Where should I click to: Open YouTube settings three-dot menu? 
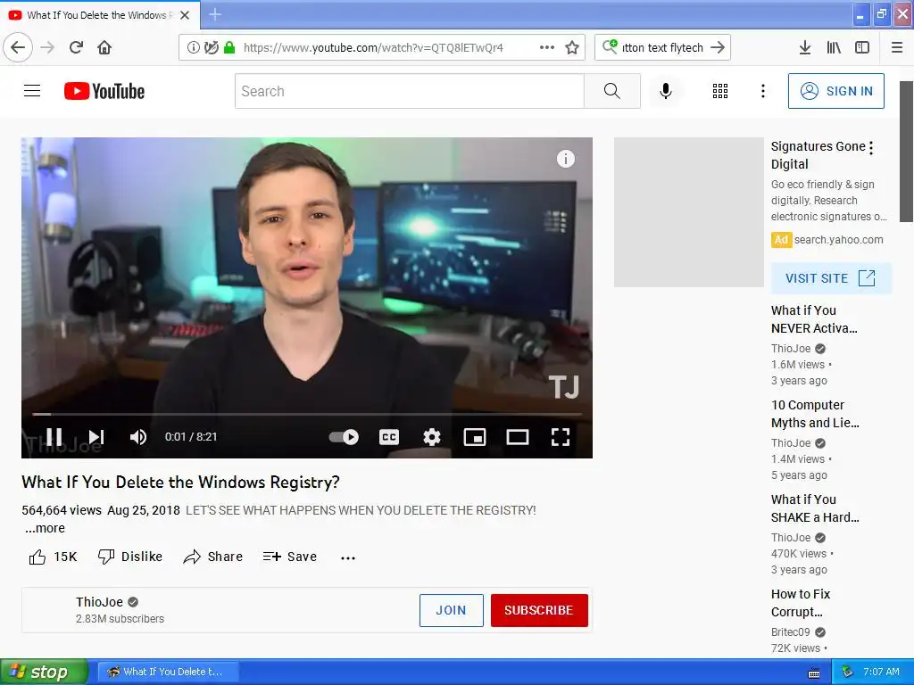763,91
